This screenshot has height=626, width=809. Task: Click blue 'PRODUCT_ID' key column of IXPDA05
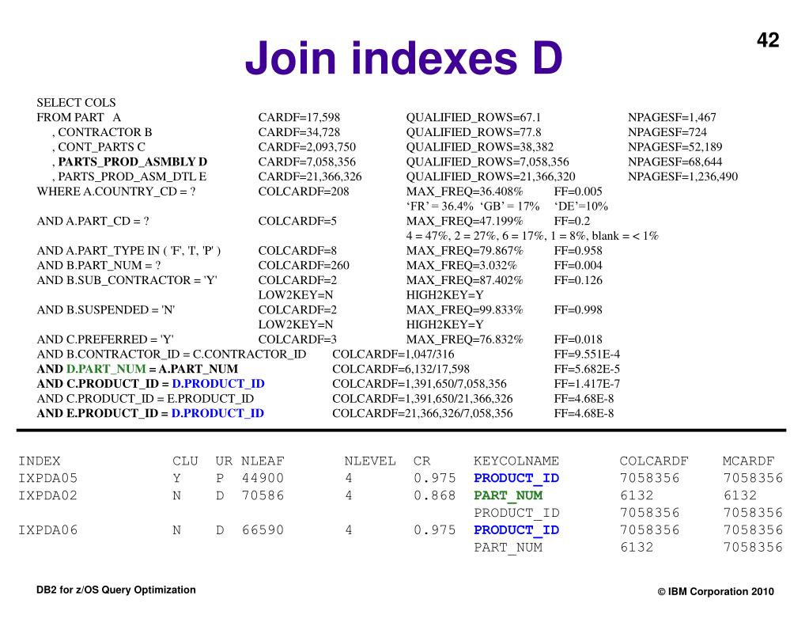pyautogui.click(x=516, y=478)
